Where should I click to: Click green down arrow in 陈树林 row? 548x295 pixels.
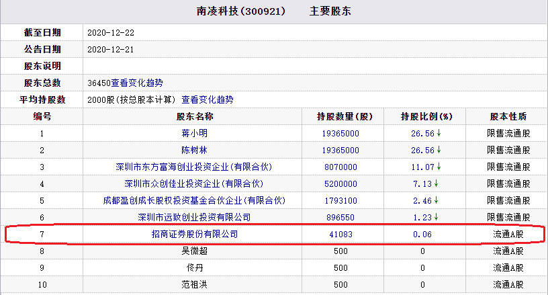pos(439,150)
